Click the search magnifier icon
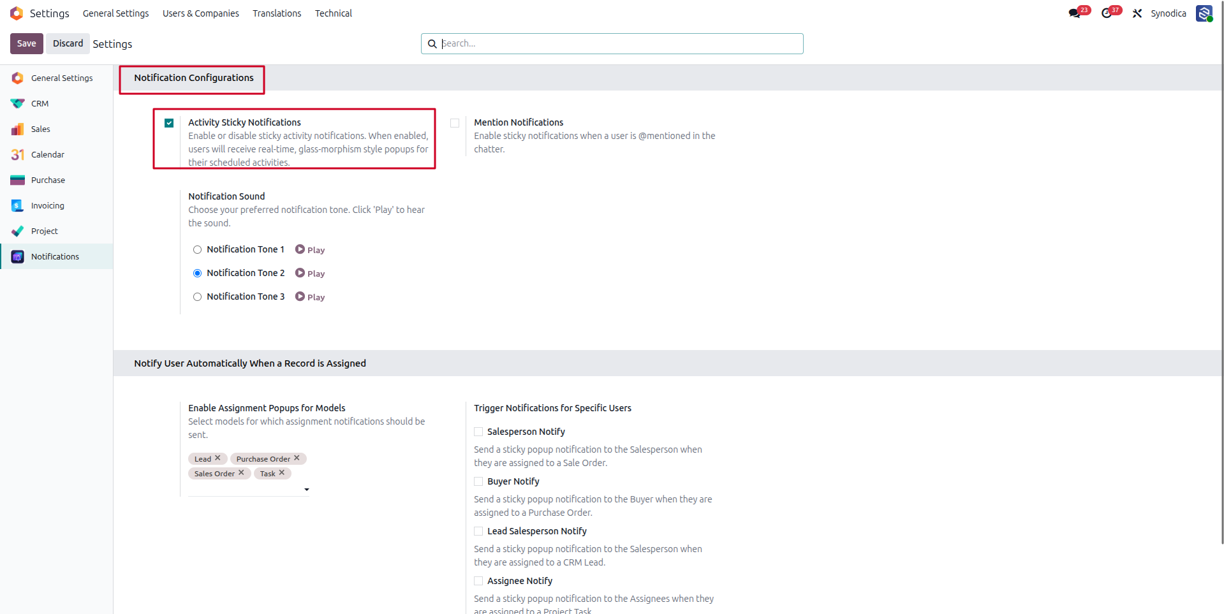The height and width of the screenshot is (614, 1224). click(432, 44)
